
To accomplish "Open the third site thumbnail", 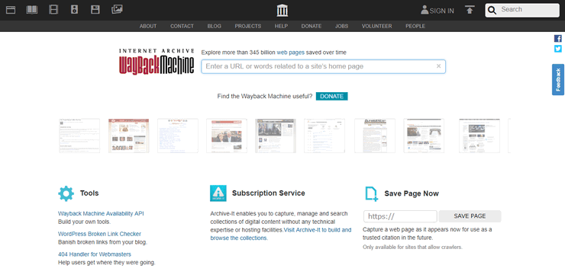I will point(178,136).
